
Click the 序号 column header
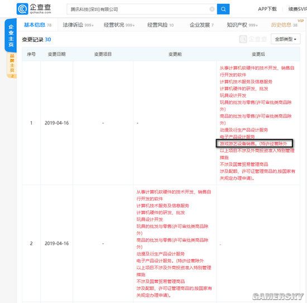point(31,54)
